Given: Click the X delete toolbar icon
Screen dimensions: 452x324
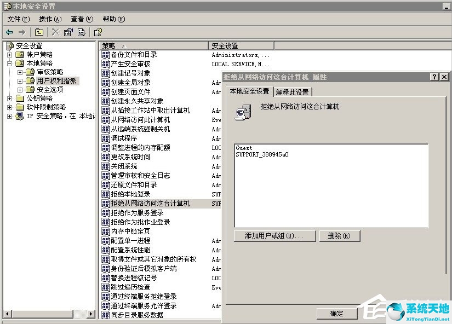Looking at the screenshot, I should point(54,32).
